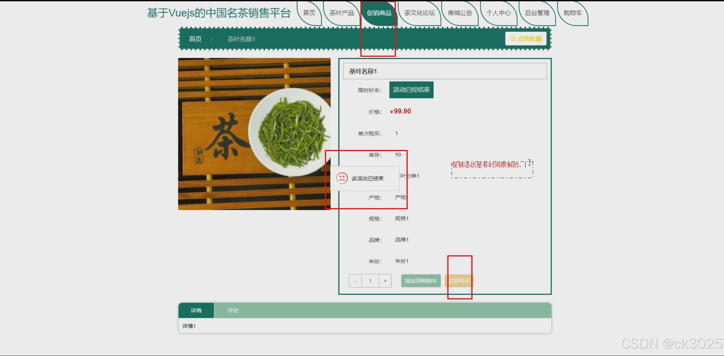Click the quantity input field

click(370, 281)
